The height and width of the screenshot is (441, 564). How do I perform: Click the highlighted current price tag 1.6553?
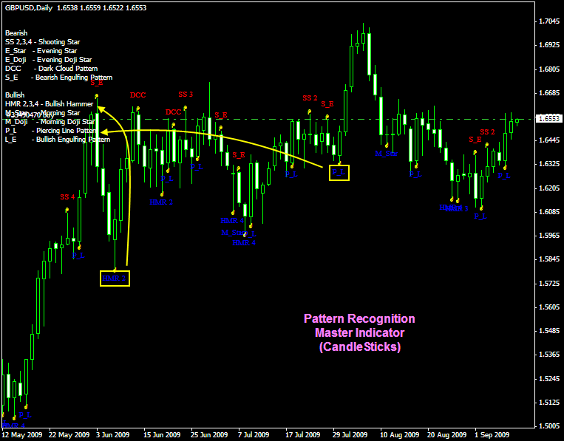coord(548,119)
